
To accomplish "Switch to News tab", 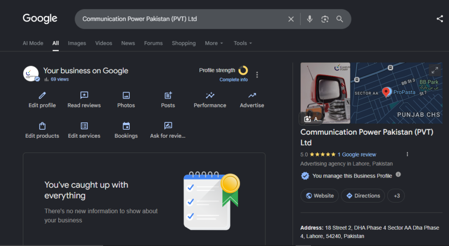I will (x=128, y=43).
